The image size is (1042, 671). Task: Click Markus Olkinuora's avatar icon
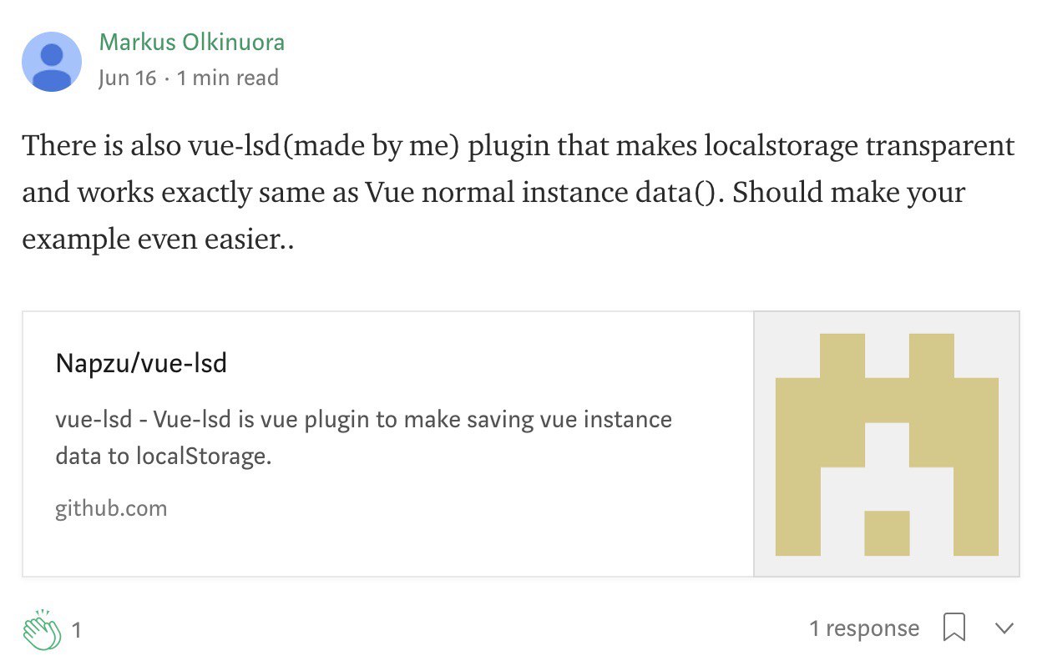click(x=52, y=62)
